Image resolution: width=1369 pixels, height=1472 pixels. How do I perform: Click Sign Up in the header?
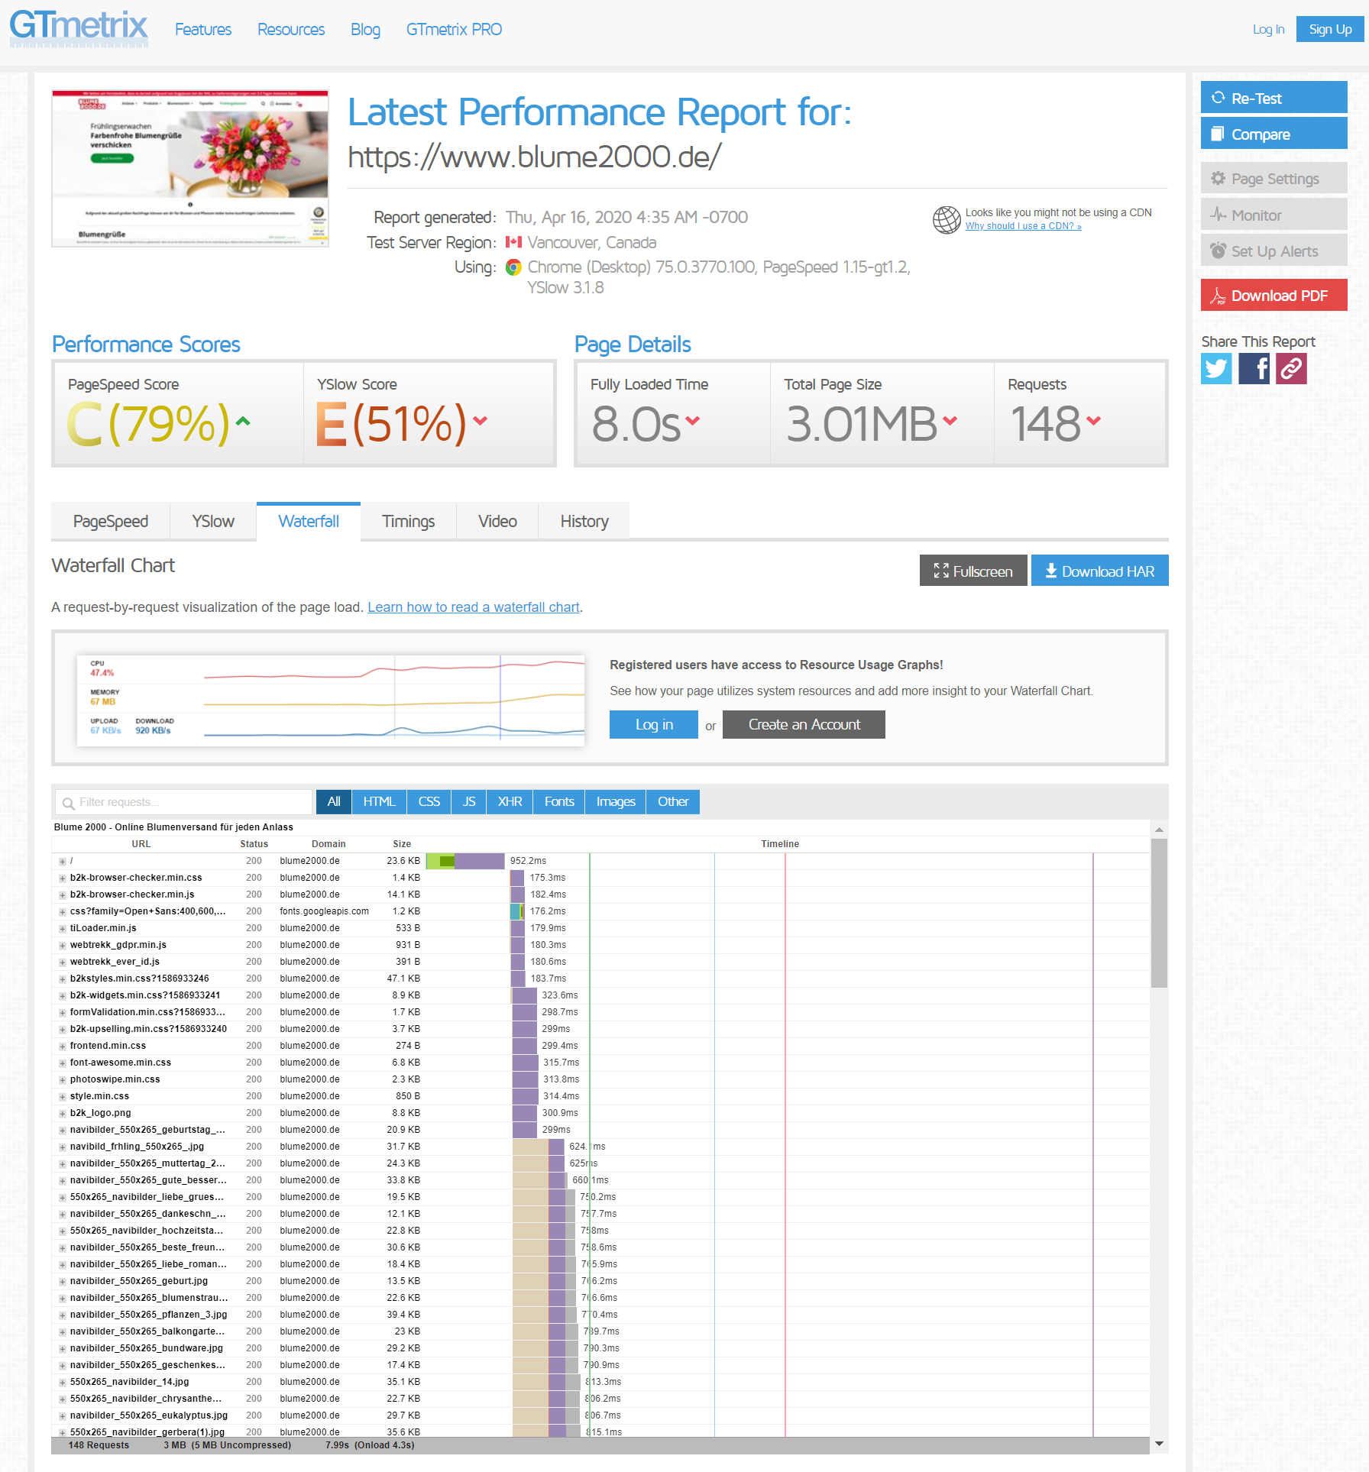click(x=1330, y=29)
